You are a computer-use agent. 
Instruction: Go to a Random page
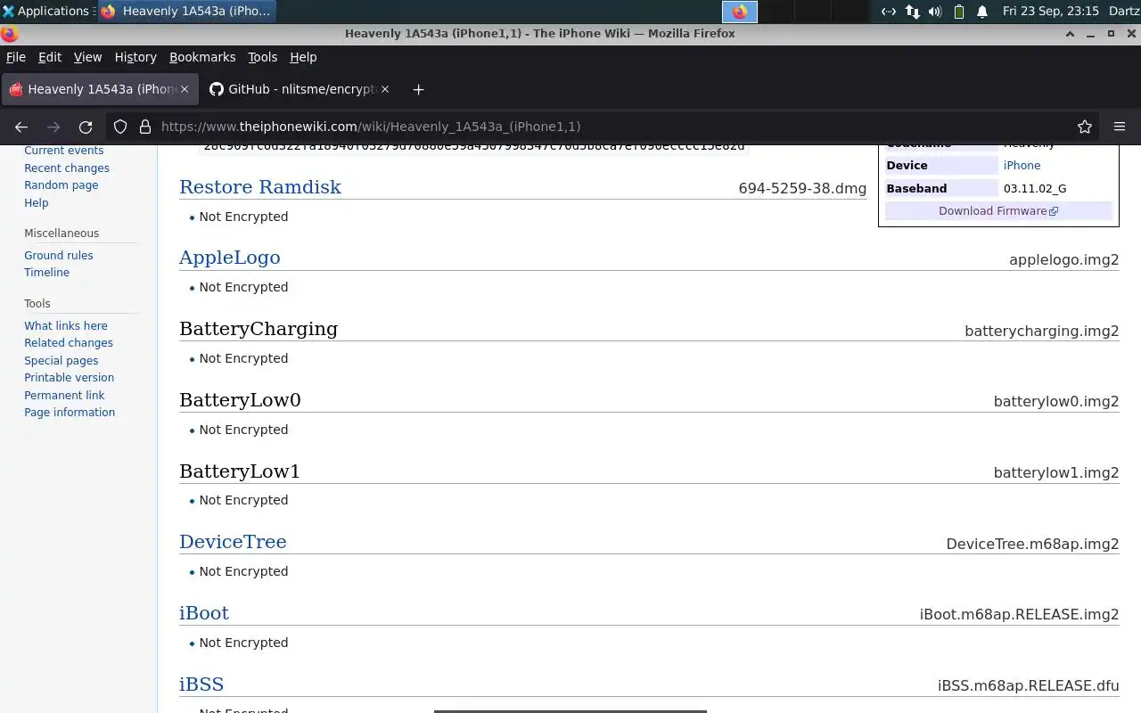coord(62,185)
